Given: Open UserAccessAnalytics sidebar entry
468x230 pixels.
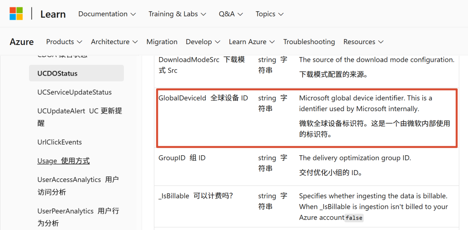Looking at the screenshot, I should [x=78, y=186].
